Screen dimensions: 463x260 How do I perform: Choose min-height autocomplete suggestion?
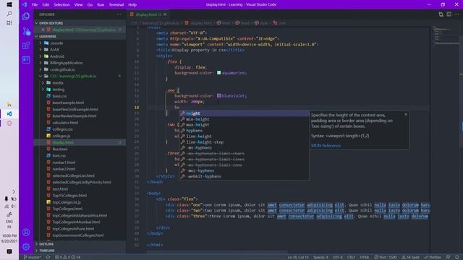click(245, 119)
